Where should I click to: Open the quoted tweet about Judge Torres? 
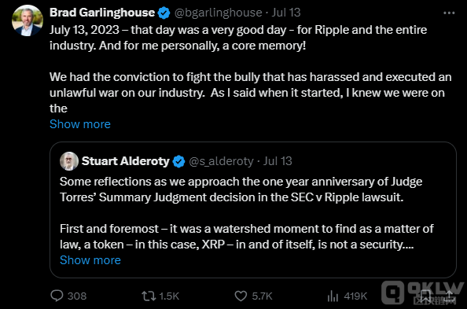click(x=253, y=210)
